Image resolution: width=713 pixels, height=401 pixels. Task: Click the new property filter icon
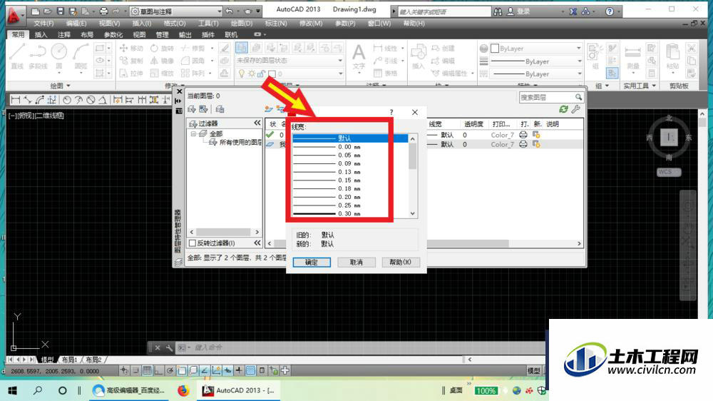tap(192, 109)
